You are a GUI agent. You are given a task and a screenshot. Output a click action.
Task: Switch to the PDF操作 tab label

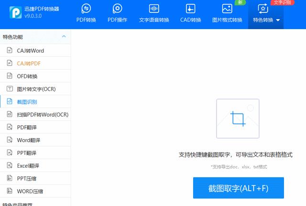click(x=117, y=20)
